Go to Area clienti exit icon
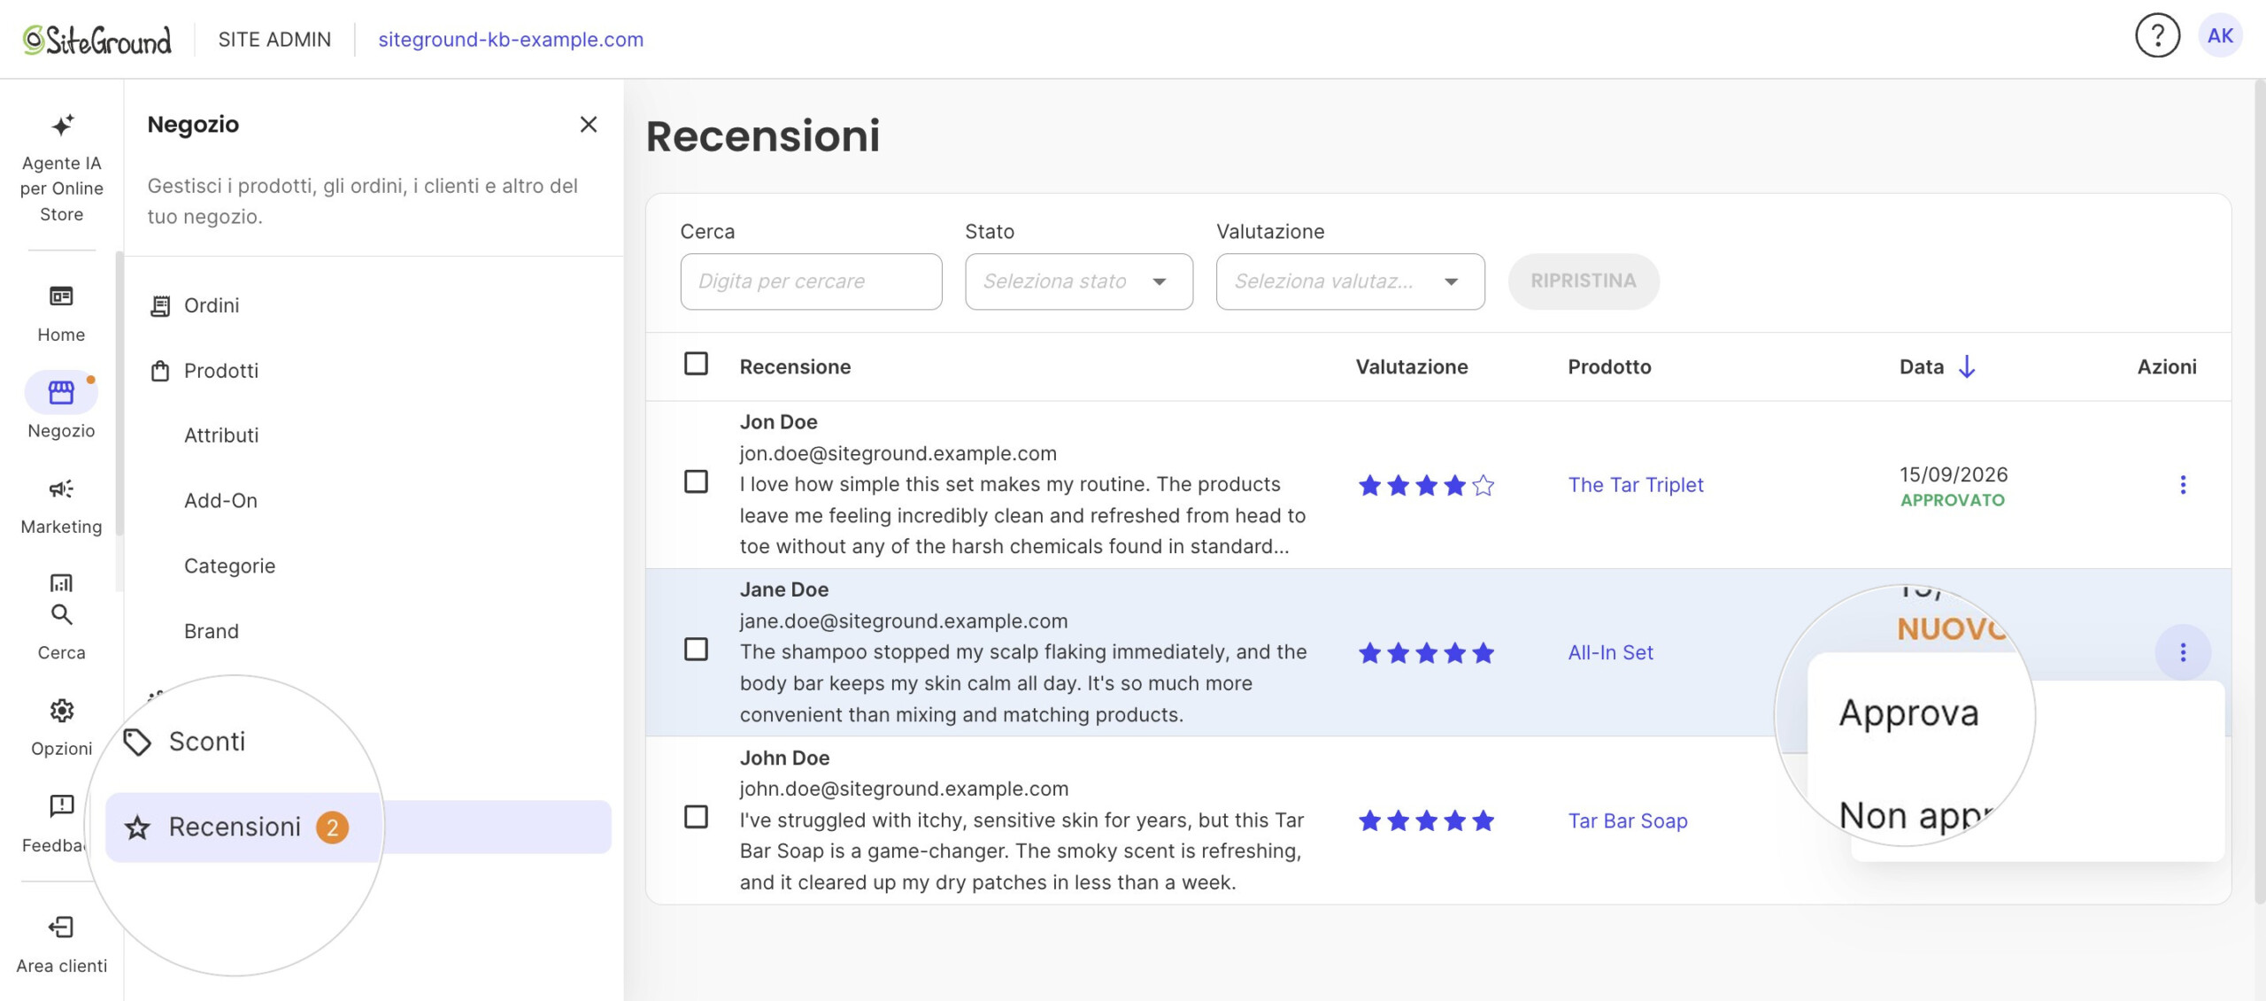 61,928
